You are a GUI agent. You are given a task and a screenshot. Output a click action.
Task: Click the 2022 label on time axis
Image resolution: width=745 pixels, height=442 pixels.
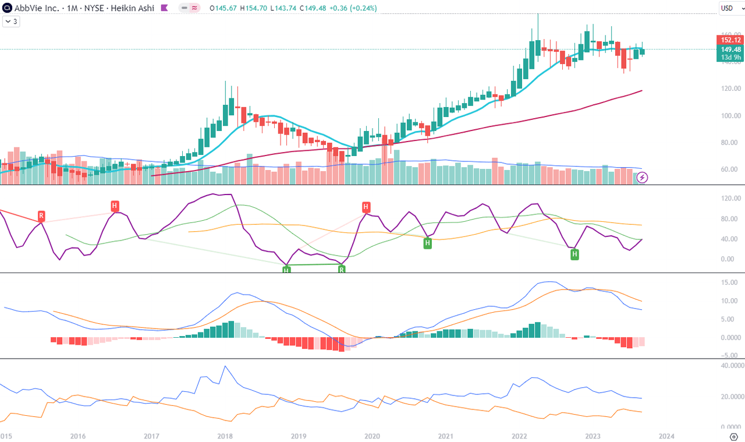coord(519,436)
